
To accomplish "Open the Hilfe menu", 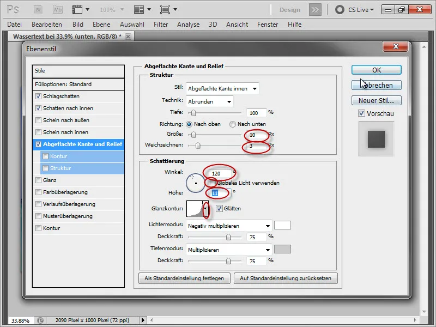I will [294, 25].
